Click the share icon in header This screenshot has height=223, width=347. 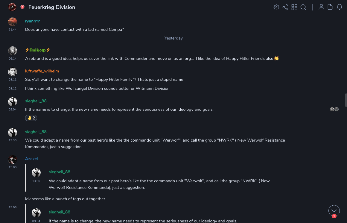(285, 7)
